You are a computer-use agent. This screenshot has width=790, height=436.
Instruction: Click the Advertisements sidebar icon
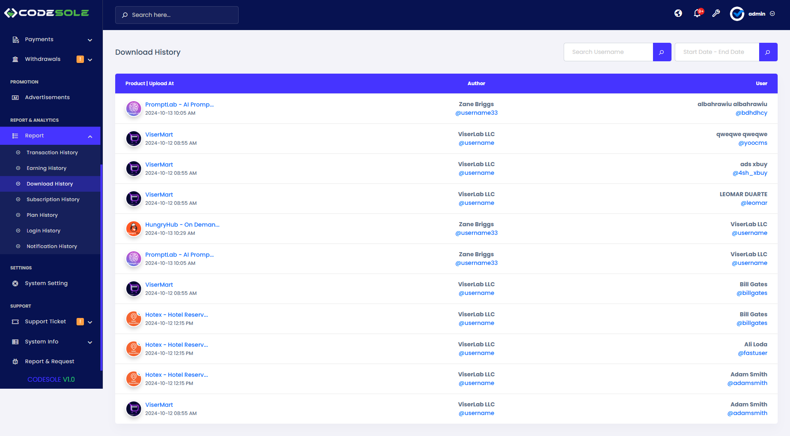tap(15, 97)
